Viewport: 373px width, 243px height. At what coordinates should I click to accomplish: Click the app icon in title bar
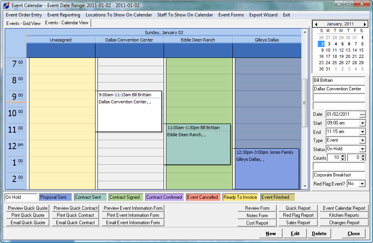pos(6,5)
